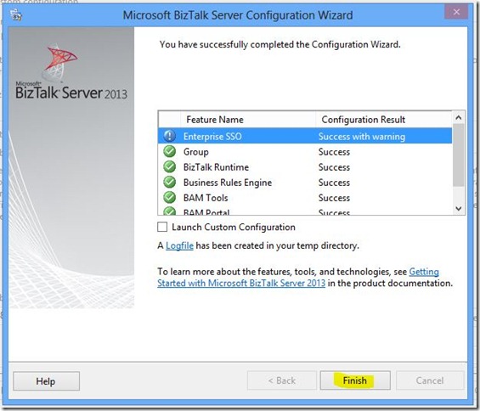This screenshot has height=411, width=480.
Task: Click the Success result for BAM Tools
Action: [x=334, y=198]
